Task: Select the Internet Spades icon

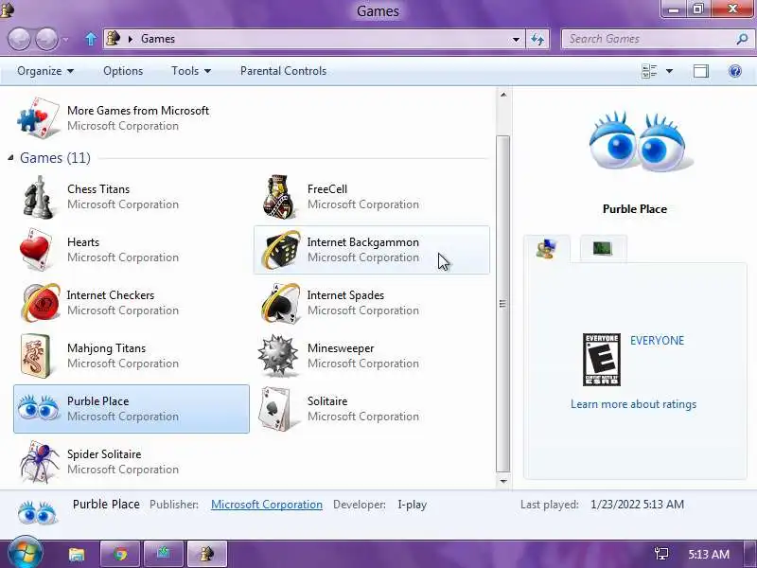Action: pyautogui.click(x=280, y=303)
